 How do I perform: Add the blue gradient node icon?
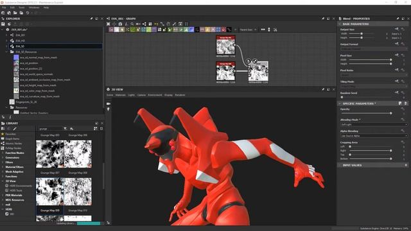tap(191, 30)
